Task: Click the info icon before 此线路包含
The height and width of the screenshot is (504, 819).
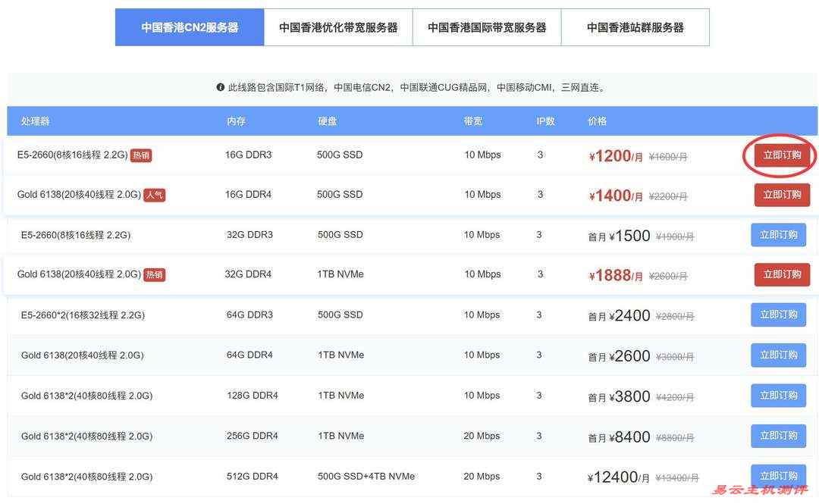Action: click(221, 88)
